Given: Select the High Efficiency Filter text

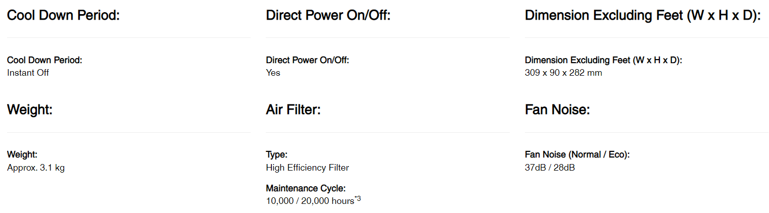Looking at the screenshot, I should 307,168.
